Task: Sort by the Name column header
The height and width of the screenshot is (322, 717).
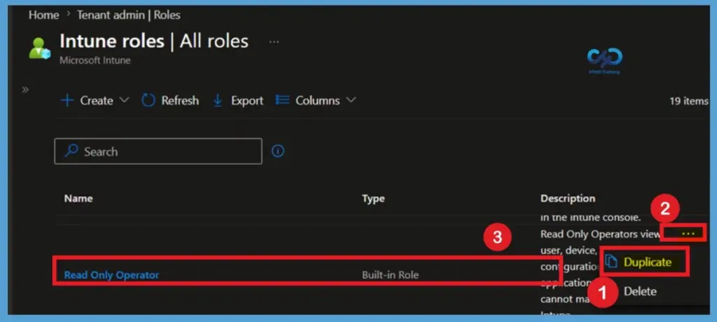Action: (78, 199)
